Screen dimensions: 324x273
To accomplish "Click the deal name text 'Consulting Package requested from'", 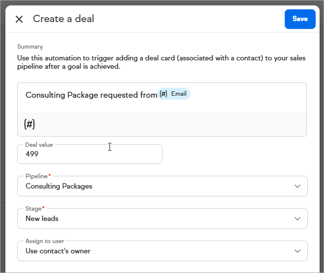I will pyautogui.click(x=91, y=95).
